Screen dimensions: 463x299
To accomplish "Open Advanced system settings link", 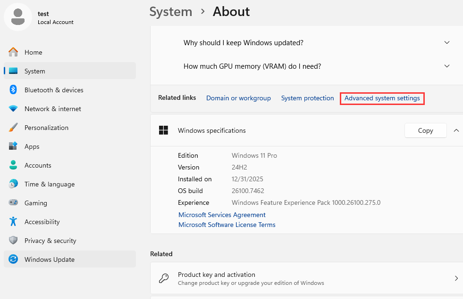I will [x=382, y=98].
